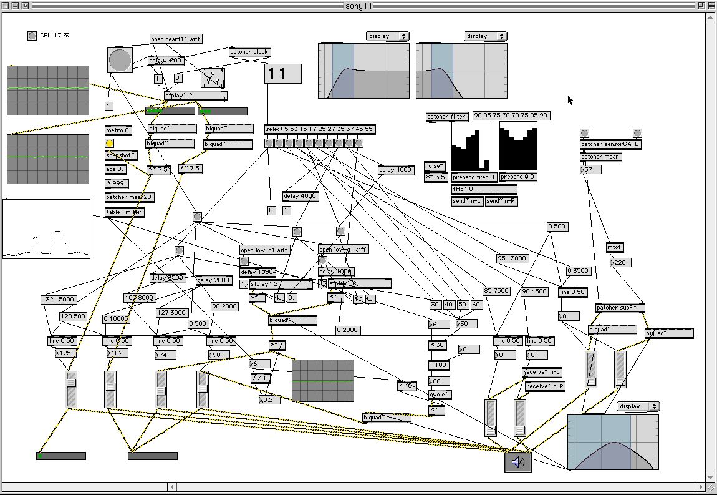This screenshot has width=717, height=495.
Task: Click the receive~ n-R object
Action: point(545,386)
